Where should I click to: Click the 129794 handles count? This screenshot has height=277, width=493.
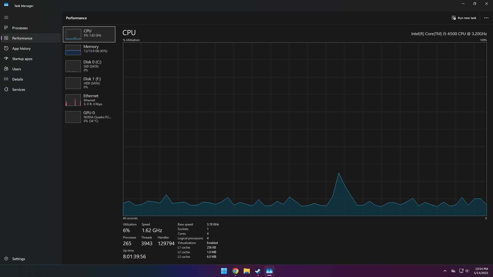166,243
